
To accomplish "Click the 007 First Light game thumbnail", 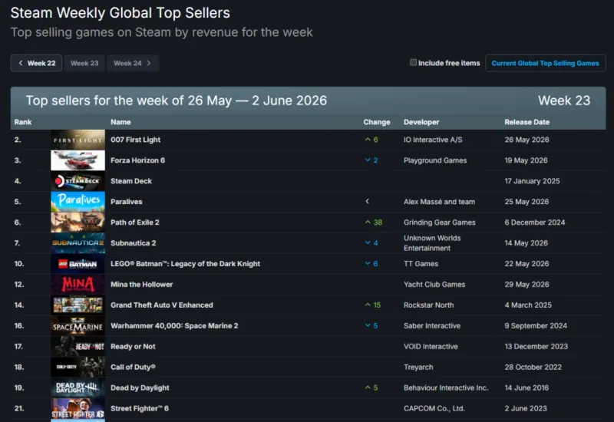I will (x=78, y=140).
